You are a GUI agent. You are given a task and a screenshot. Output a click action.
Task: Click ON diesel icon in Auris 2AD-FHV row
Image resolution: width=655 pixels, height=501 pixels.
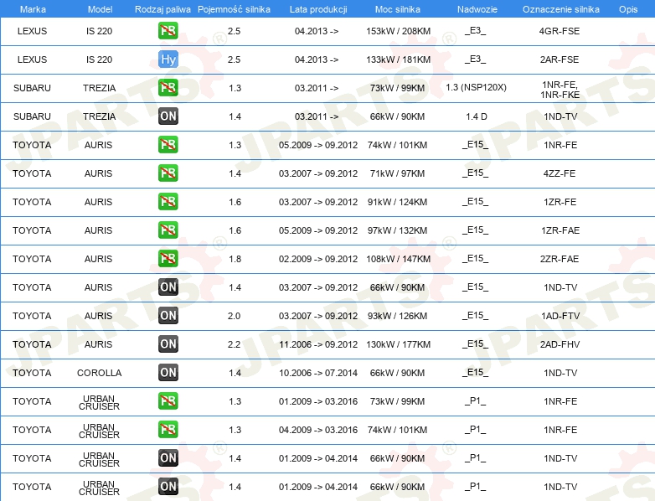168,343
